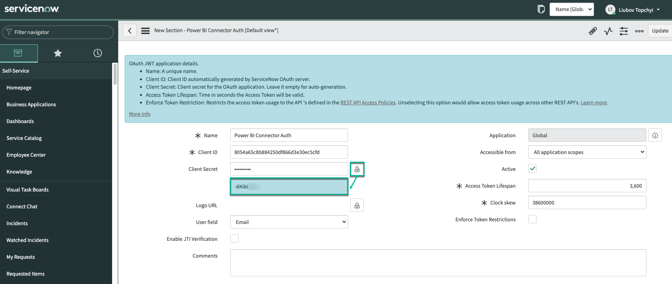Open the activity stream icon
672x284 pixels.
tap(608, 31)
